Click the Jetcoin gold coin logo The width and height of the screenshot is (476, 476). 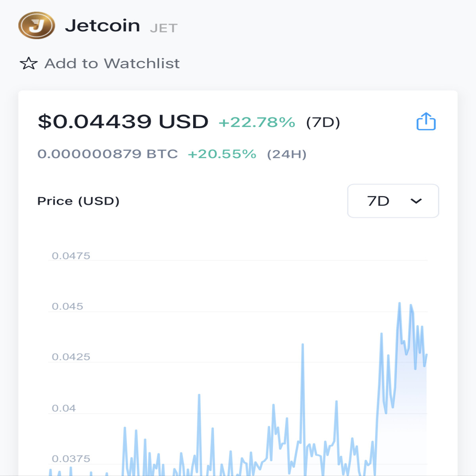pyautogui.click(x=36, y=25)
